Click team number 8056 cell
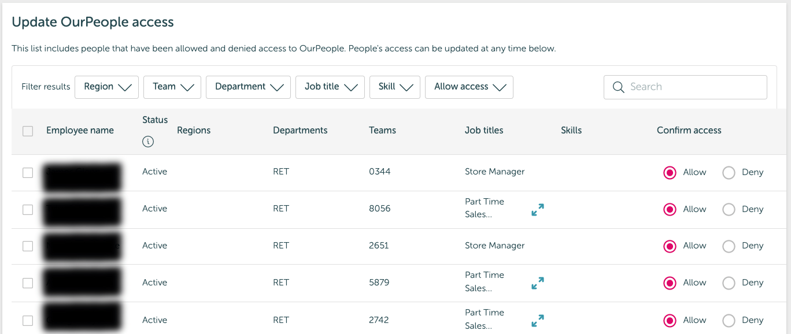Viewport: 791px width, 334px height. coord(380,209)
